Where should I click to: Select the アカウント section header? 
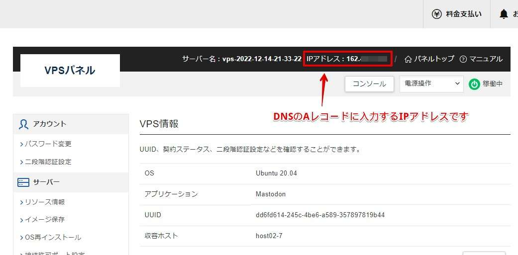tap(71, 124)
